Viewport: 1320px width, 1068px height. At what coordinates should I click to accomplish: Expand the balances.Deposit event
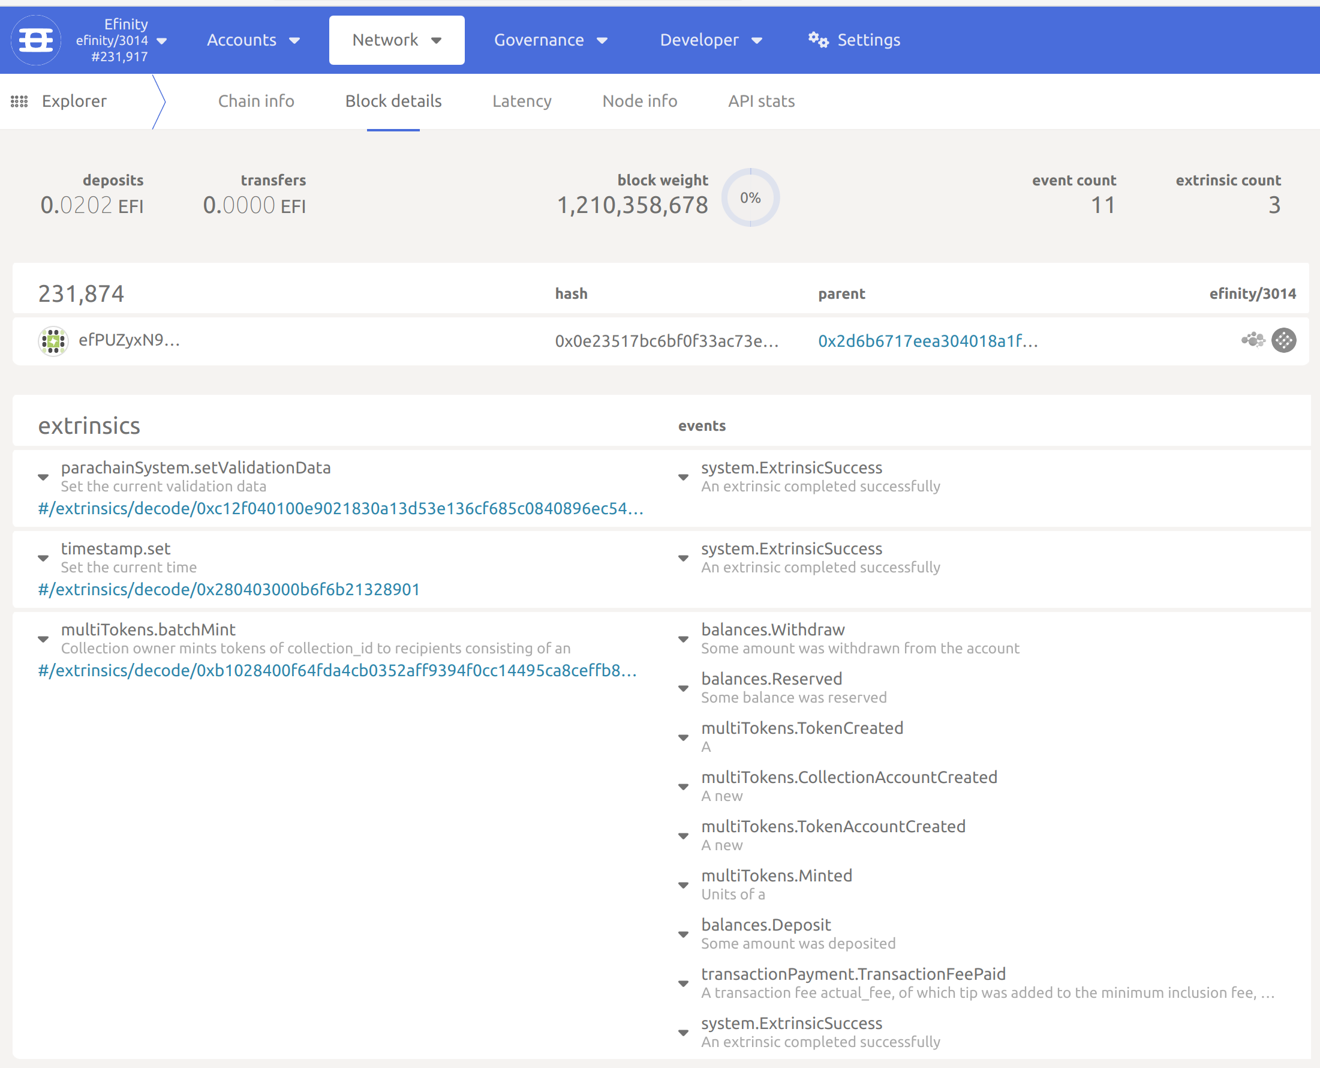click(683, 935)
